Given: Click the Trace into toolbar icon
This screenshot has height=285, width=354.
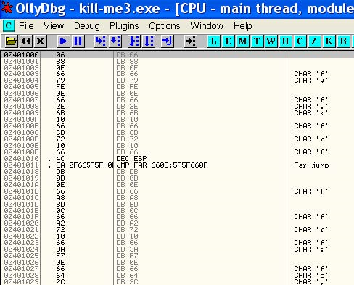Looking at the screenshot, I should coord(134,41).
